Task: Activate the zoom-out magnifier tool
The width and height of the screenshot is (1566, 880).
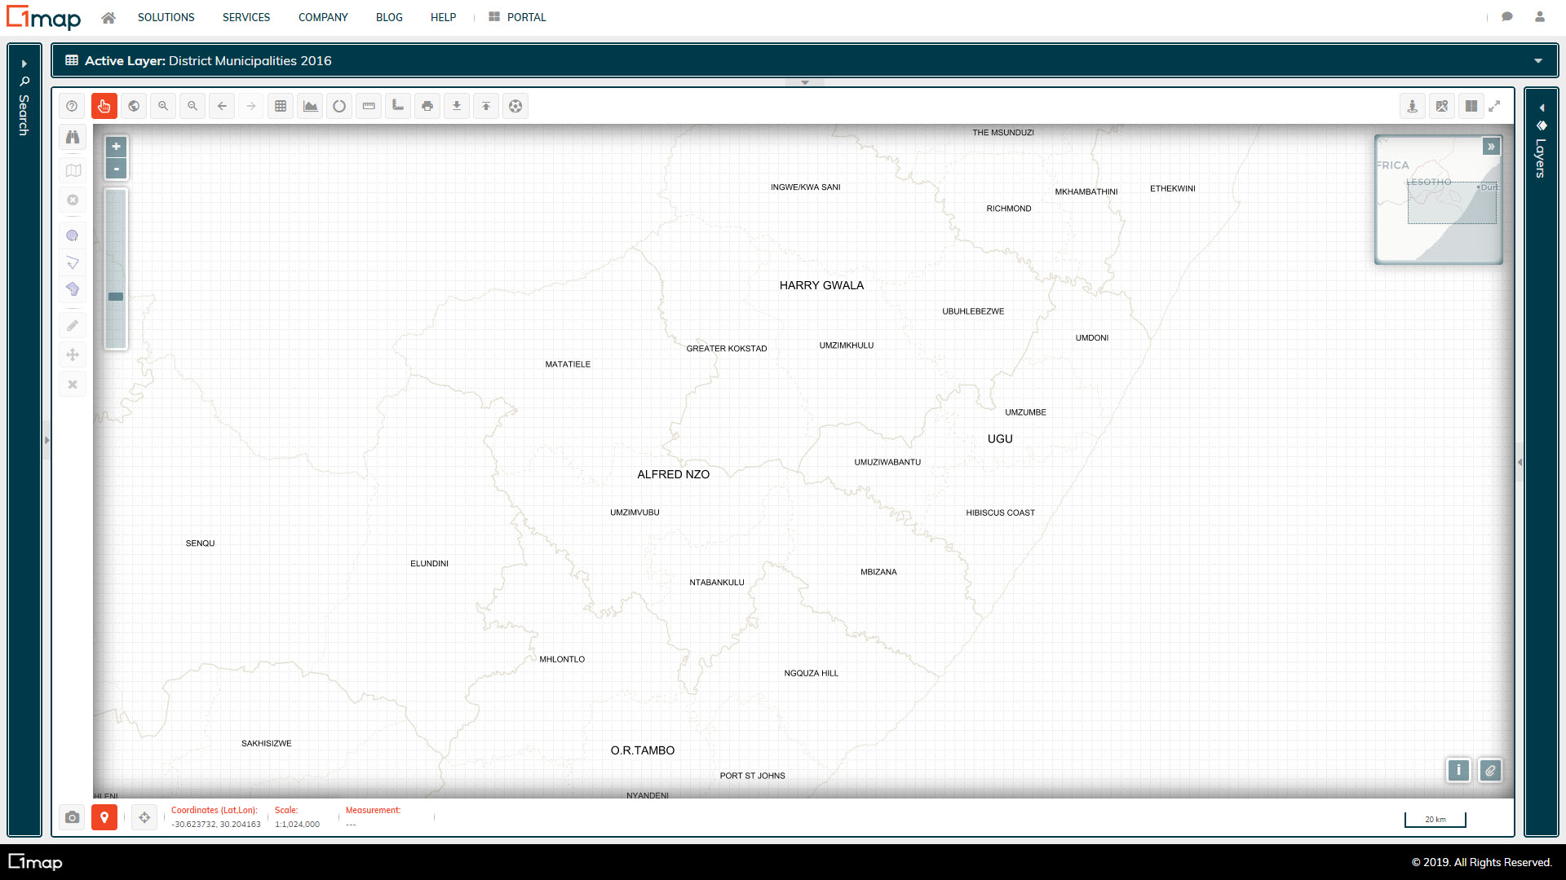Action: point(192,106)
